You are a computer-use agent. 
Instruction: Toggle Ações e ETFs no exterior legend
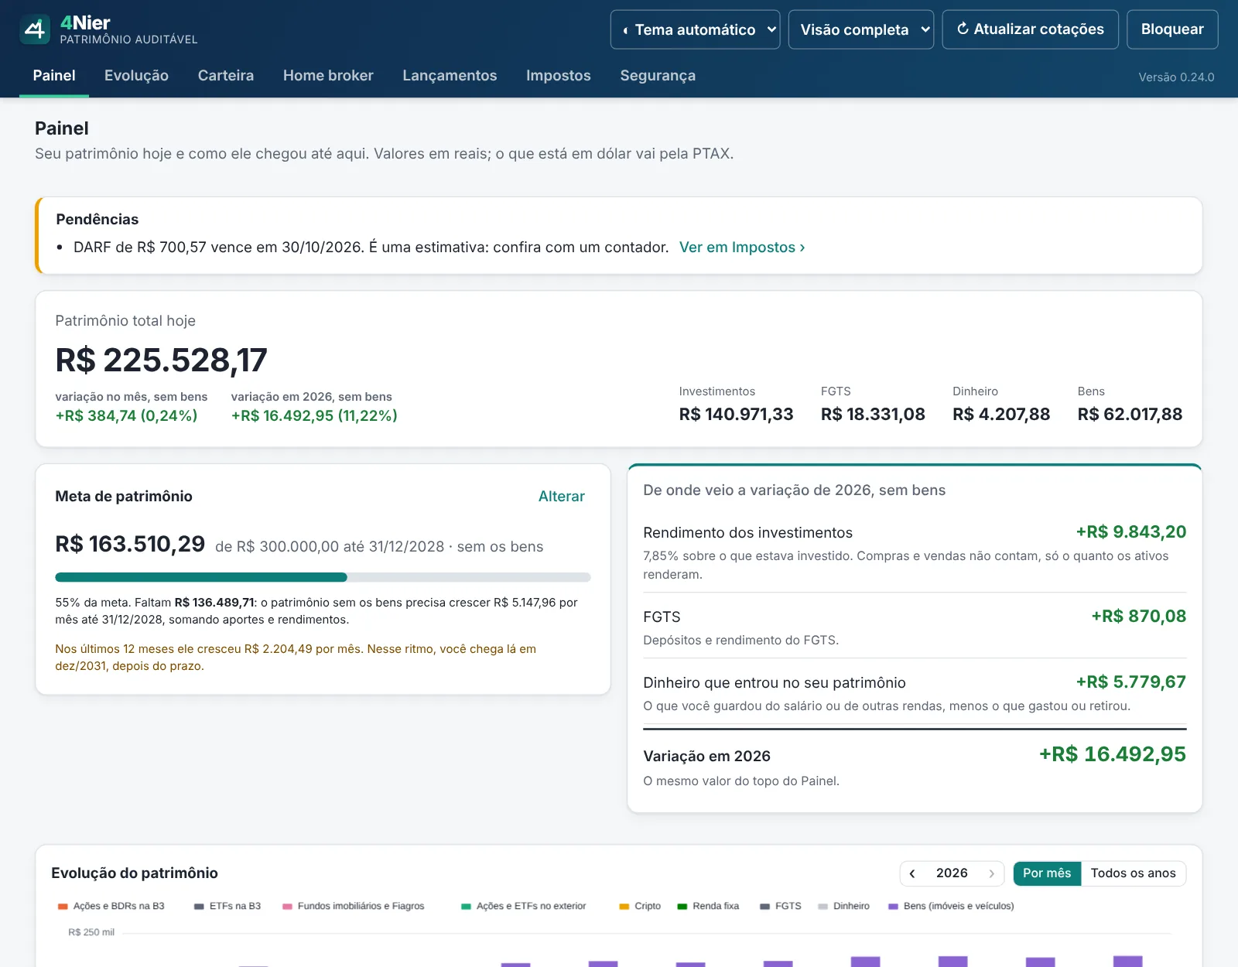click(524, 906)
